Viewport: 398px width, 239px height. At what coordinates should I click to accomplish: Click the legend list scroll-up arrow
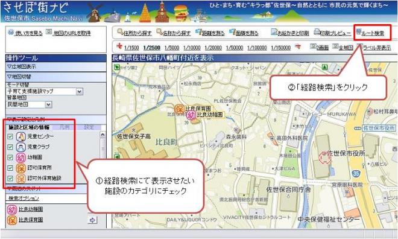[103, 135]
